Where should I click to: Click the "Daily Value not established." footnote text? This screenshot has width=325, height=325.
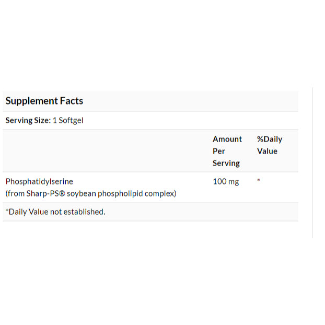[57, 212]
